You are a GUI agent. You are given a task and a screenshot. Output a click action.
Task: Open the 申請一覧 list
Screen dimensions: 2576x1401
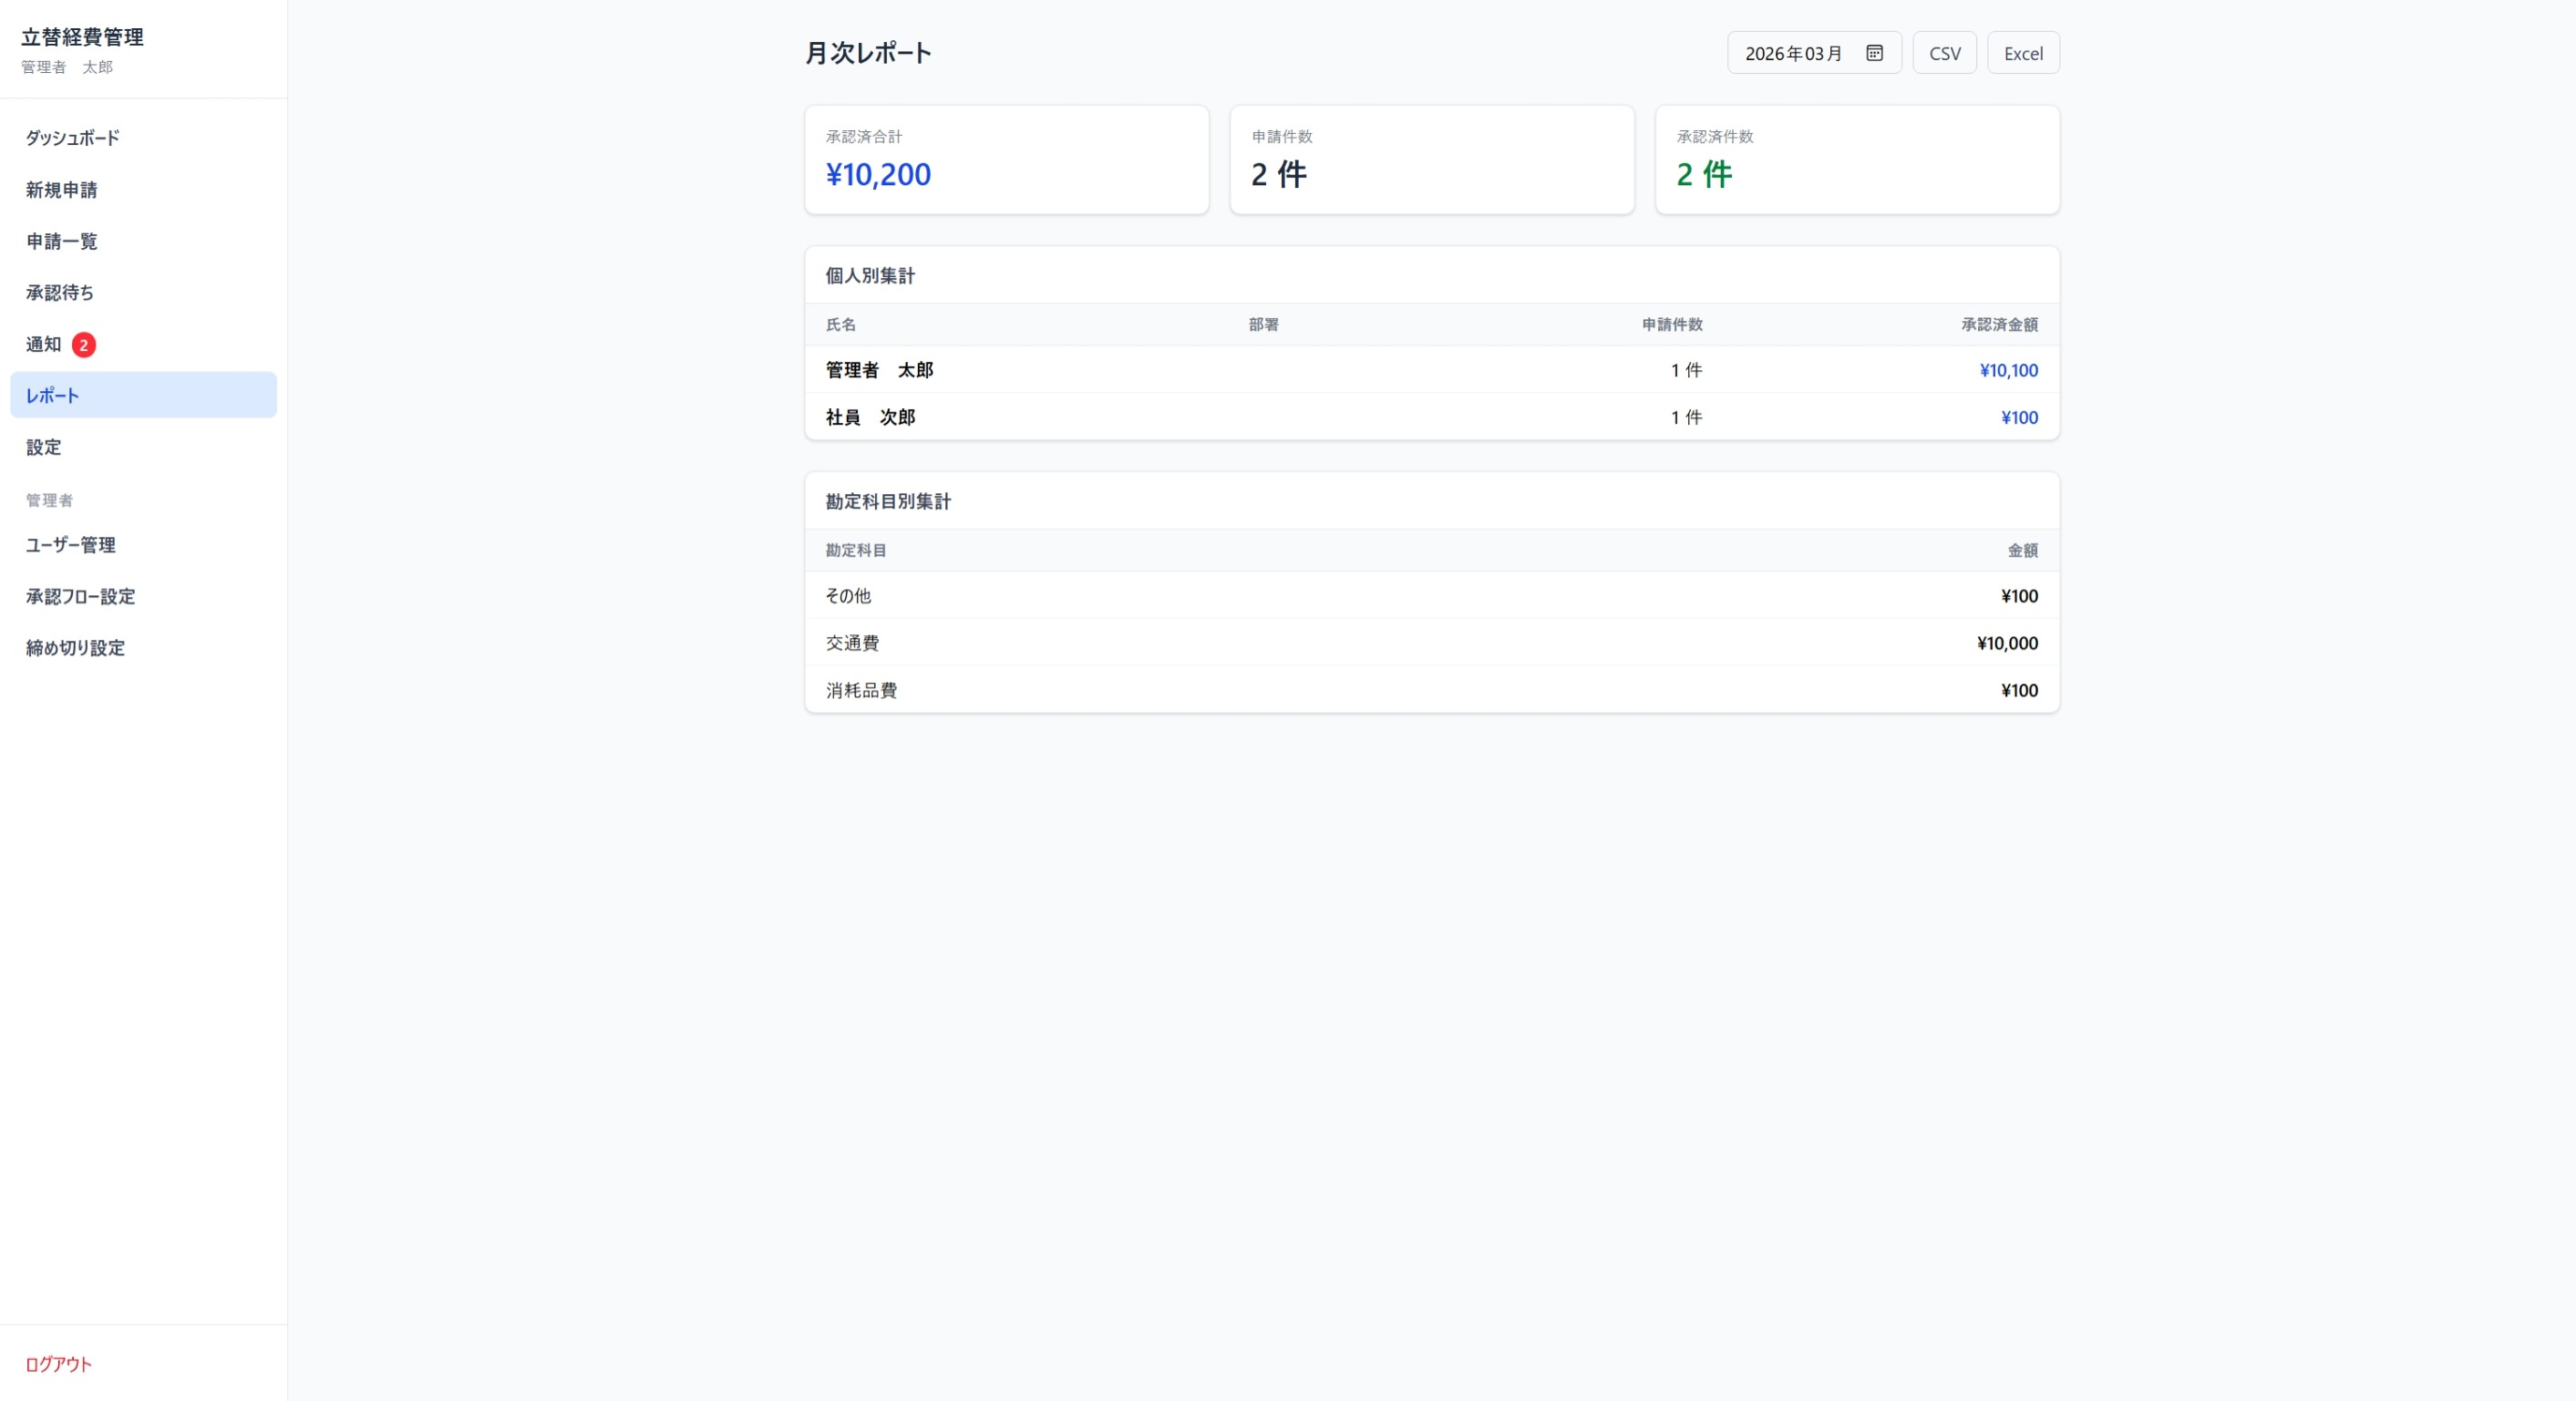pyautogui.click(x=62, y=241)
